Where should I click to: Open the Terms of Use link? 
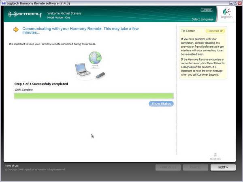(12, 165)
